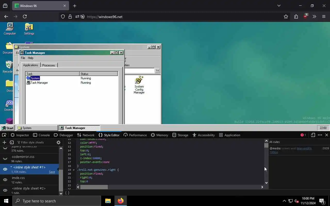Open a new browser tab
Viewport: 330px width, 206px height.
click(75, 6)
